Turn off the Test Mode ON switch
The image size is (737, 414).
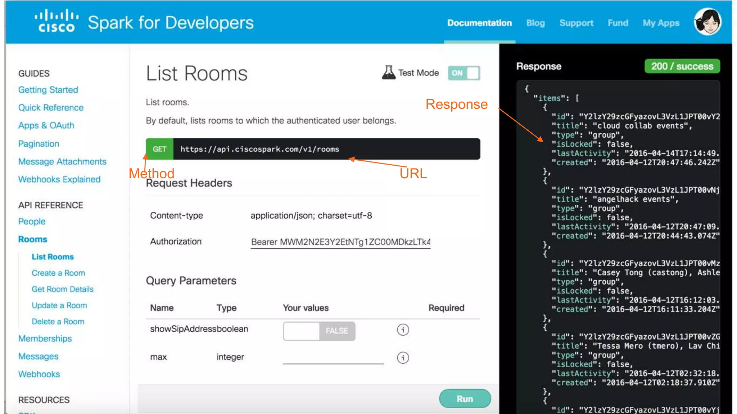point(464,73)
